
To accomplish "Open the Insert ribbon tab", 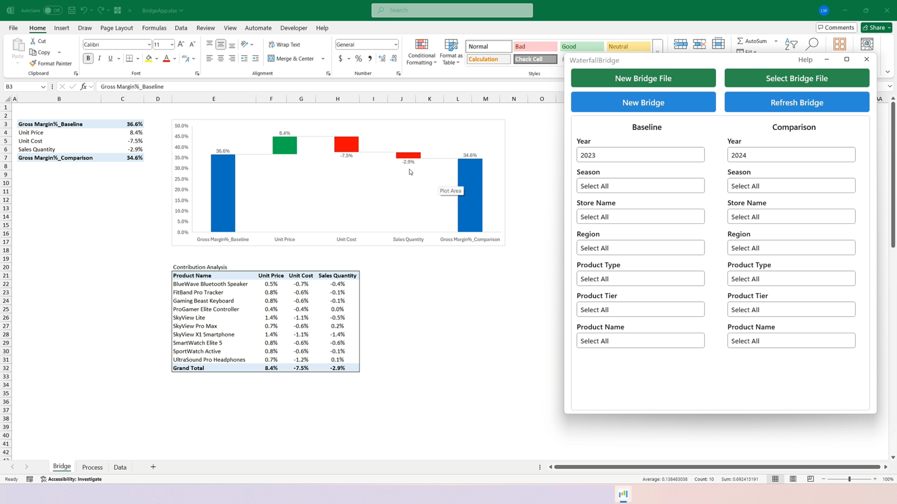I will (61, 28).
